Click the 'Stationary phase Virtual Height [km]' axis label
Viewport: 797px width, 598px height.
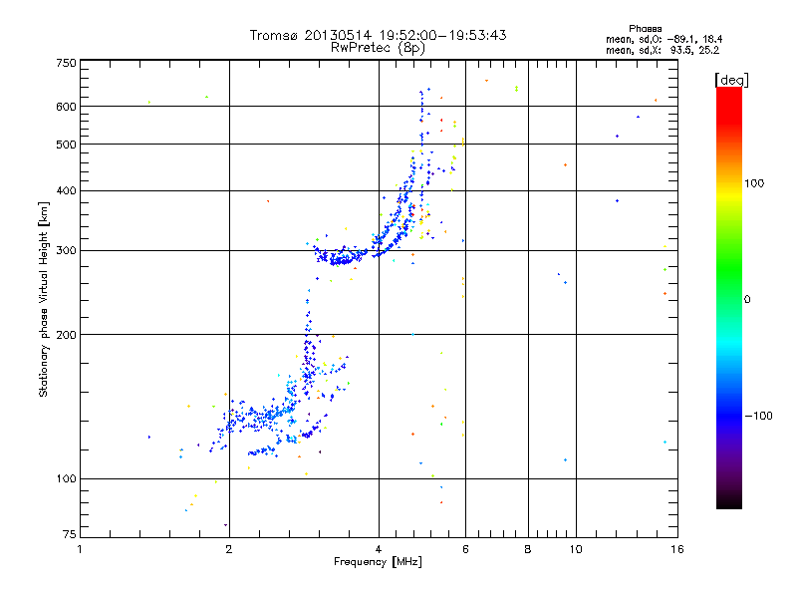coord(43,299)
